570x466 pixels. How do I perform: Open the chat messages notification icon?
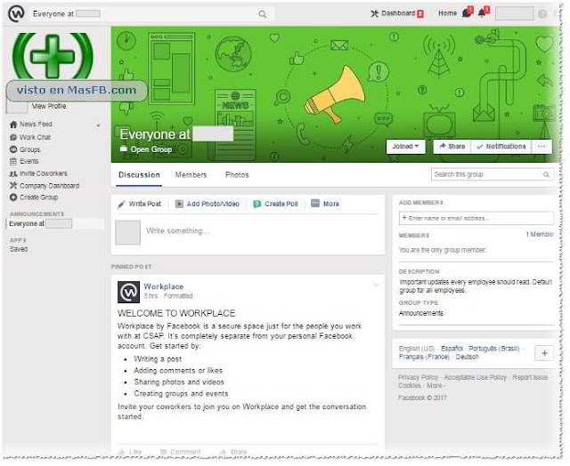[467, 13]
